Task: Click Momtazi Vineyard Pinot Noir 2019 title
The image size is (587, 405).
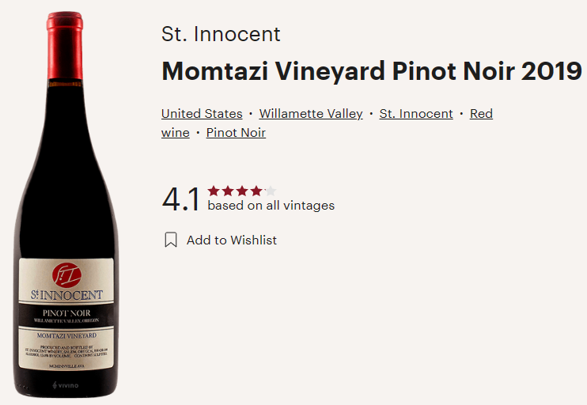Action: point(371,71)
